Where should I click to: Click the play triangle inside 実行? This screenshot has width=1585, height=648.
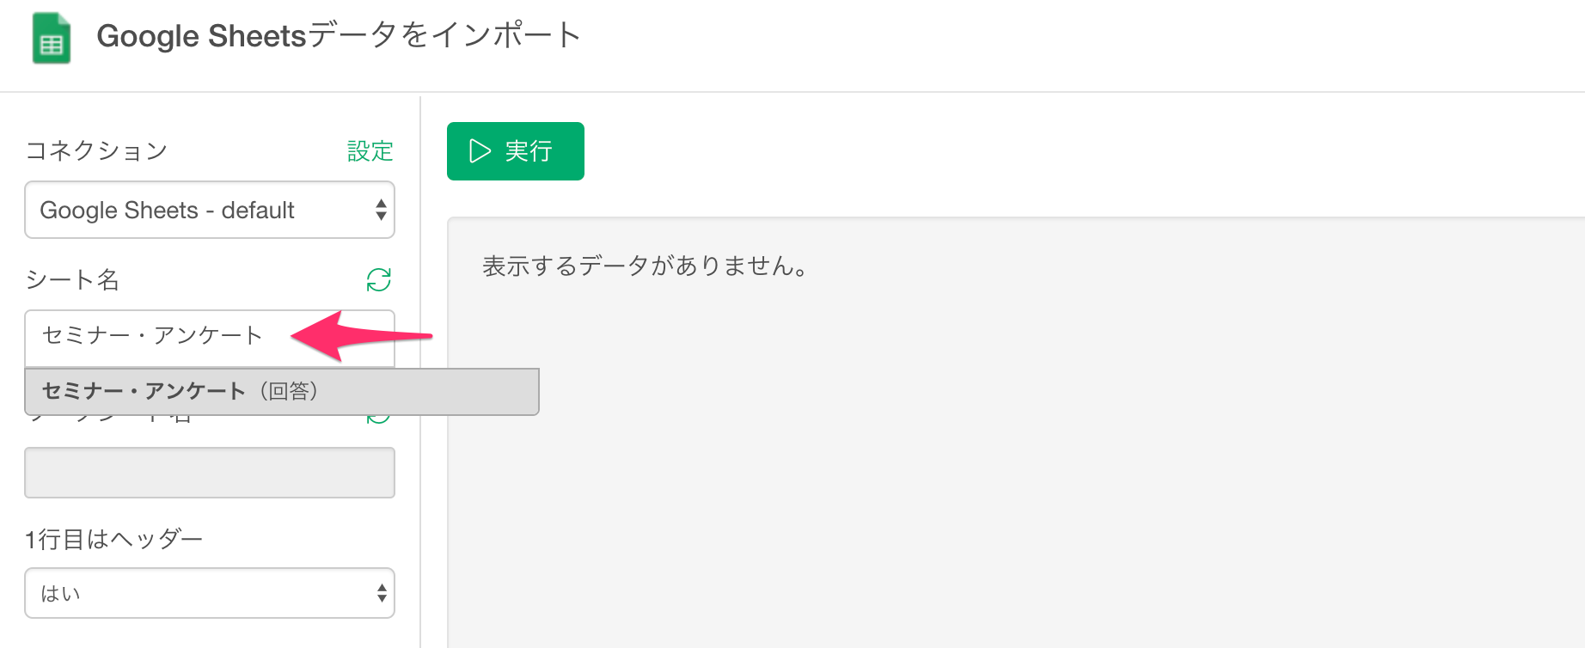click(480, 151)
